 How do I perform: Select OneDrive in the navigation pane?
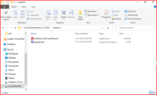9,44
